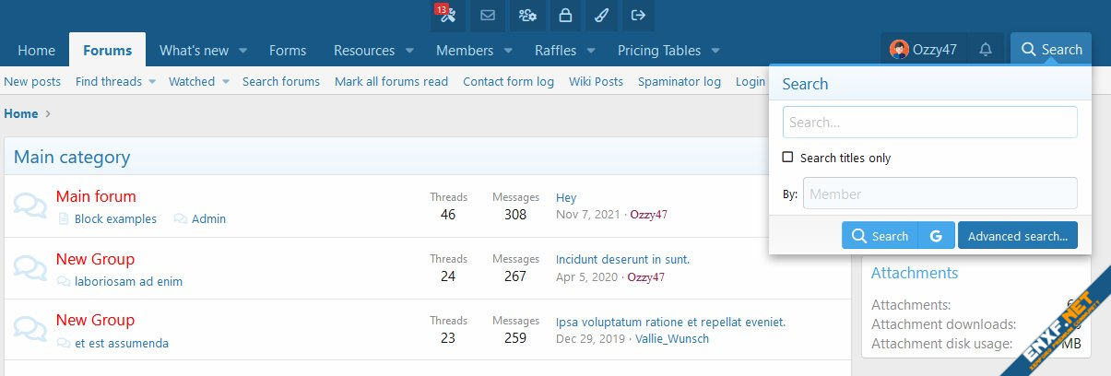Click the log out arrow icon
Image resolution: width=1111 pixels, height=376 pixels.
click(638, 15)
